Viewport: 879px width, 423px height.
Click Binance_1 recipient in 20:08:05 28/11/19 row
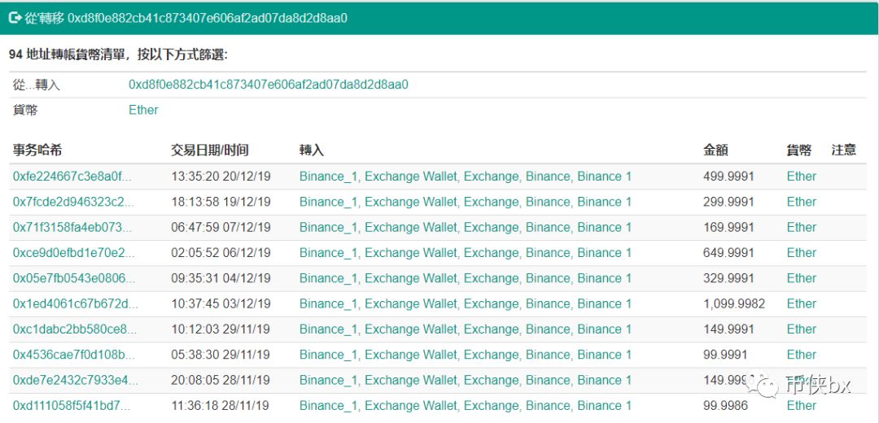466,381
